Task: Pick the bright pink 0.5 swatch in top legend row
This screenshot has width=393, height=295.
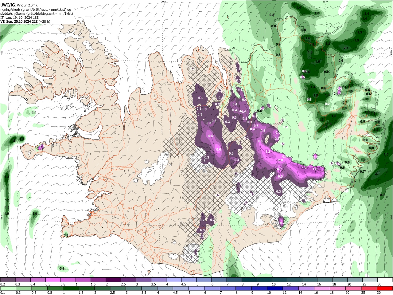Action: [x=53, y=280]
